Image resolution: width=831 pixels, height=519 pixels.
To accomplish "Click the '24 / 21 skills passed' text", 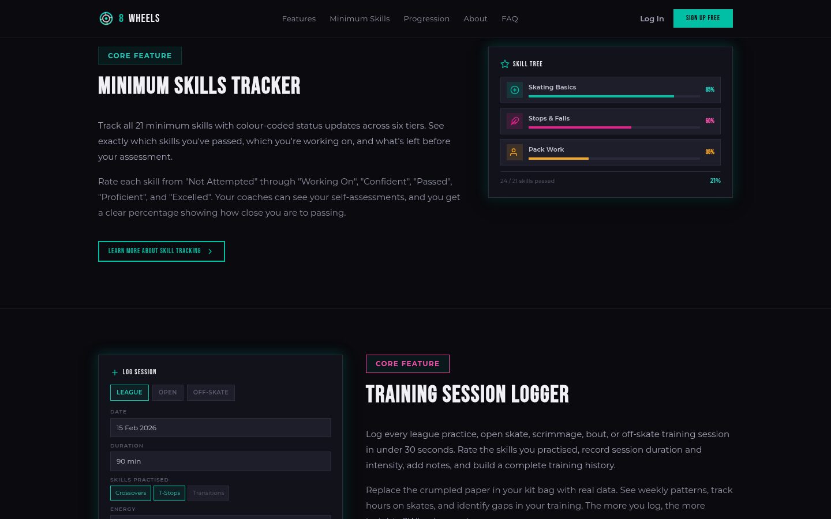I will 527,181.
